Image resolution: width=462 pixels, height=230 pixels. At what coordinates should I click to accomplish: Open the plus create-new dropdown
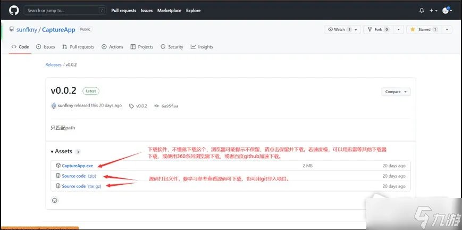(x=433, y=10)
